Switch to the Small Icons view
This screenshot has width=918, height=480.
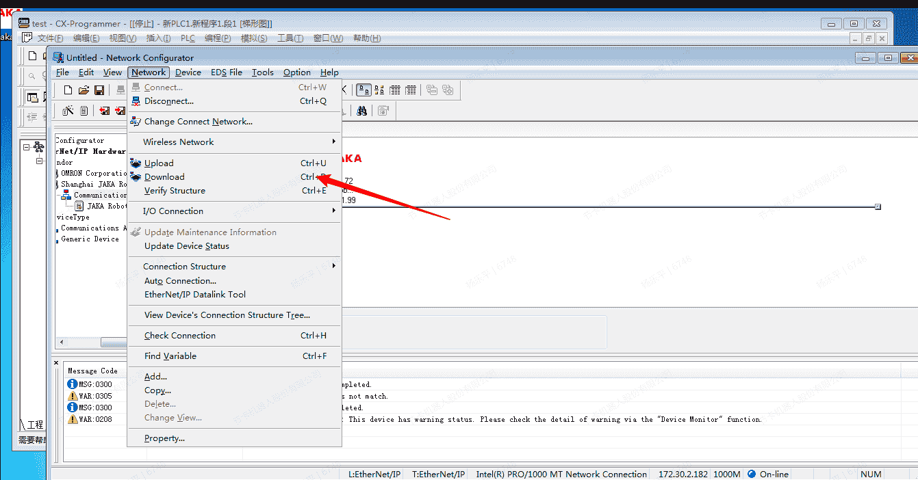point(379,90)
